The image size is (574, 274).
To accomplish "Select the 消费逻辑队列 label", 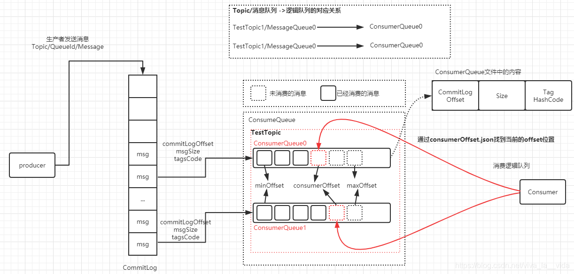I will pyautogui.click(x=512, y=166).
